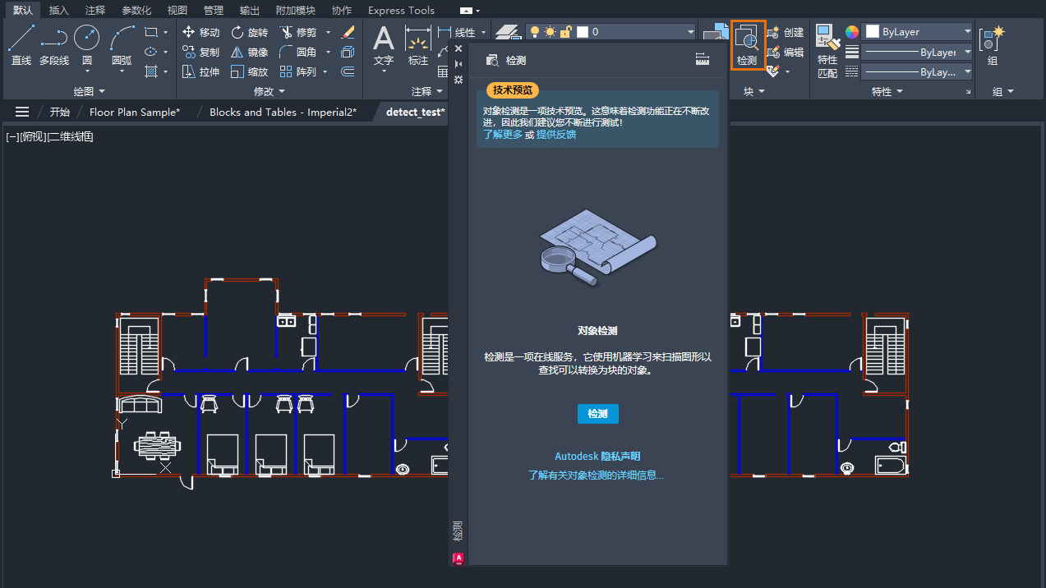Screen dimensions: 1046x588
Task: Open the ByLayer color dropdown
Action: click(x=918, y=31)
